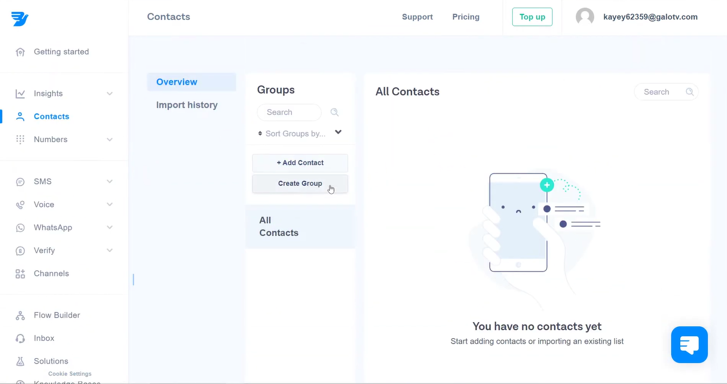Viewport: 727px width, 384px height.
Task: Open Solutions in the sidebar
Action: pyautogui.click(x=51, y=361)
